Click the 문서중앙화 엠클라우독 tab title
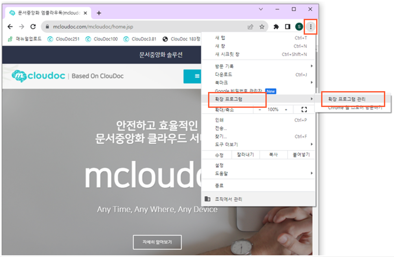Viewport: 394px width, 257px height. (49, 13)
